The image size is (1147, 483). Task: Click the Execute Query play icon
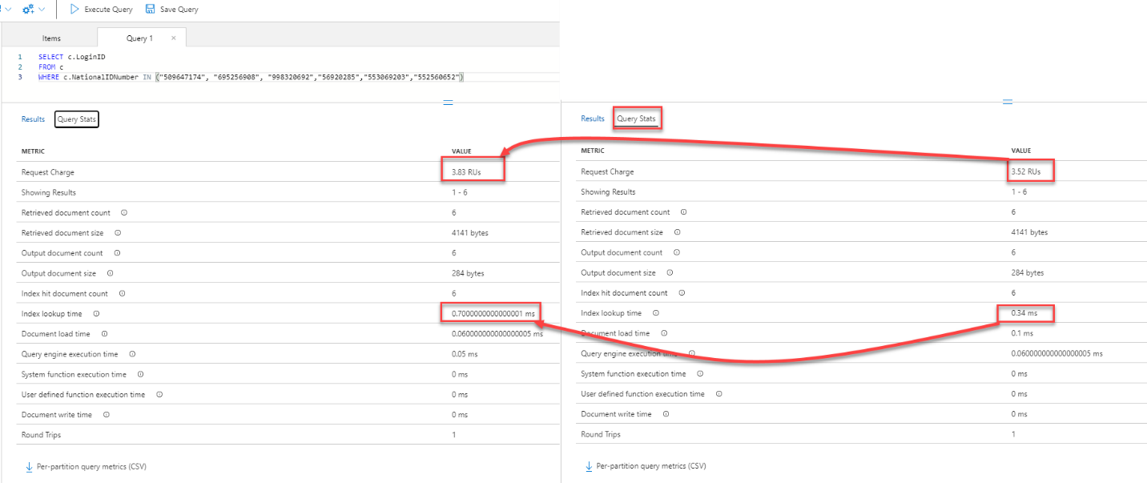click(74, 10)
